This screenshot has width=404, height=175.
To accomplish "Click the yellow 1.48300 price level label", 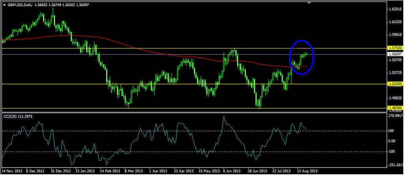I will pos(395,108).
